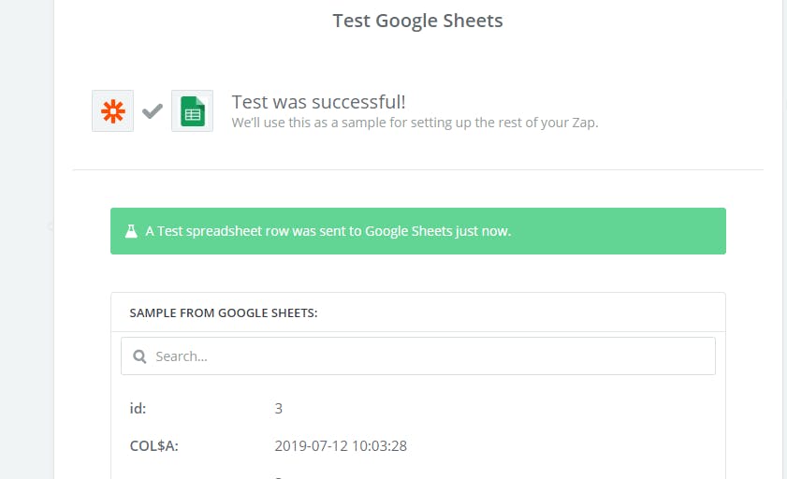This screenshot has height=479, width=787.
Task: Click the 'Test Google Sheets' heading
Action: click(417, 21)
